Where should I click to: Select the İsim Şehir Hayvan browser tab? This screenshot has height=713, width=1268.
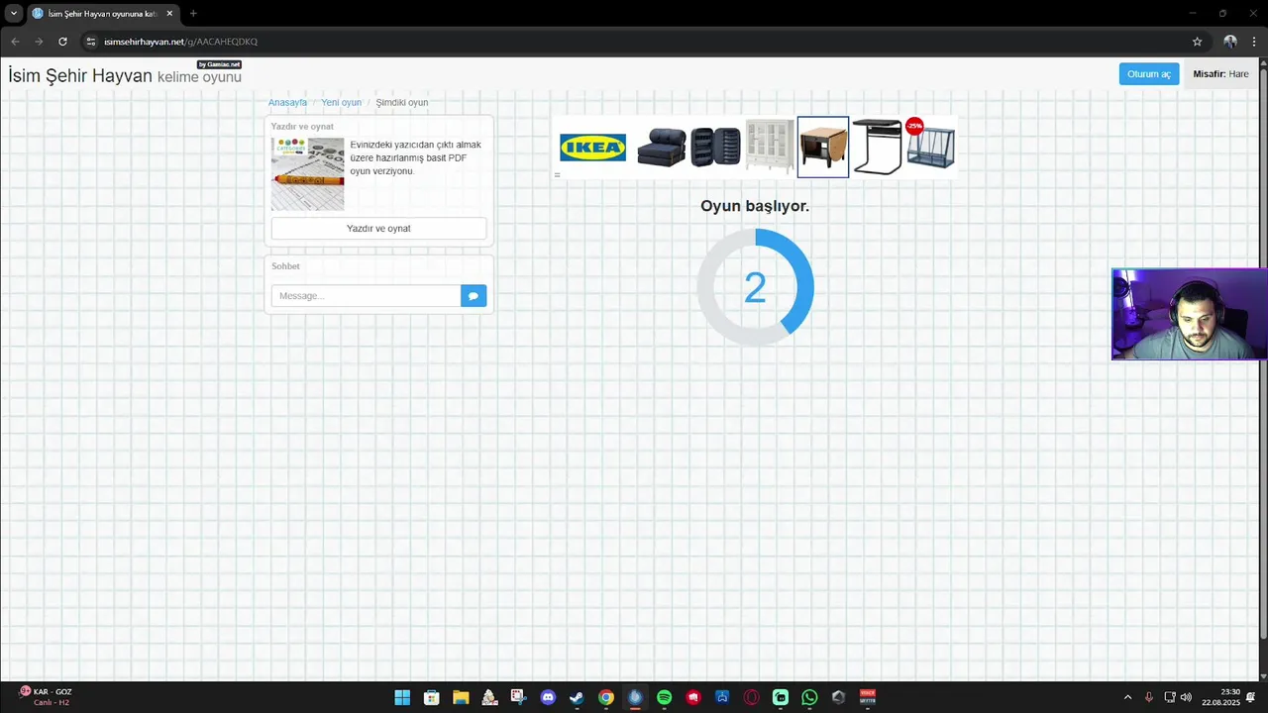point(103,14)
